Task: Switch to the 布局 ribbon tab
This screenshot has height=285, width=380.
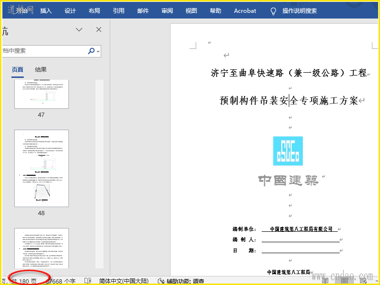Action: tap(94, 10)
